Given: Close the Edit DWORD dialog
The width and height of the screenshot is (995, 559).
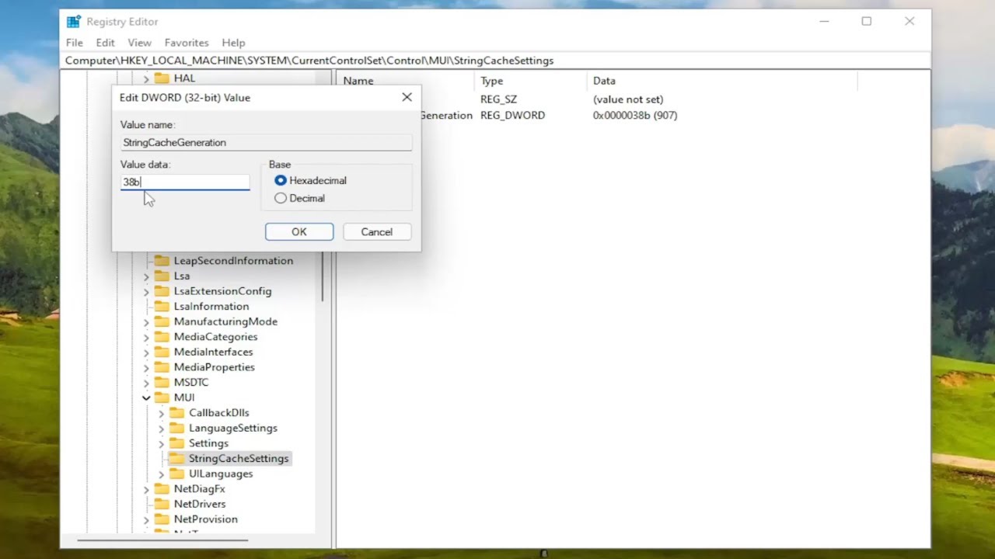Looking at the screenshot, I should click(407, 97).
